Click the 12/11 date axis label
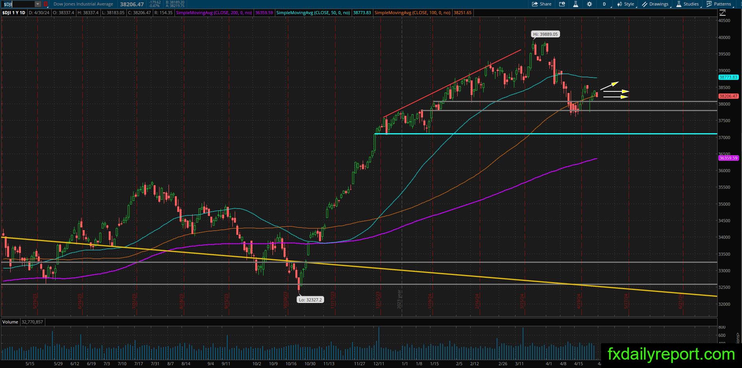This screenshot has height=368, width=742. click(379, 364)
